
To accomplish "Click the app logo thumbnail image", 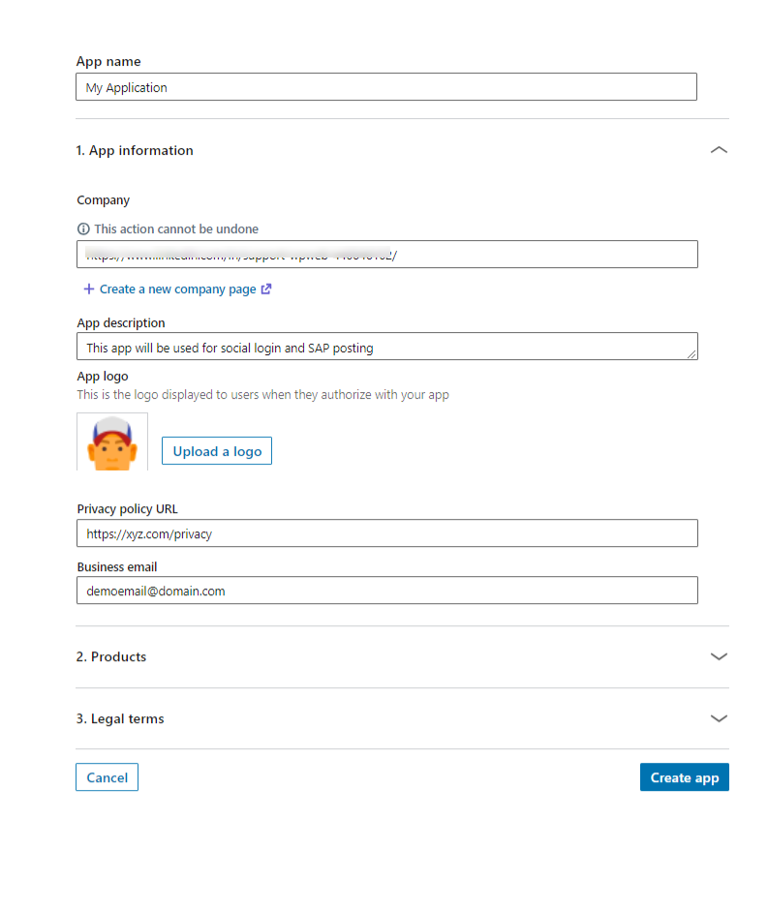I will pos(111,440).
